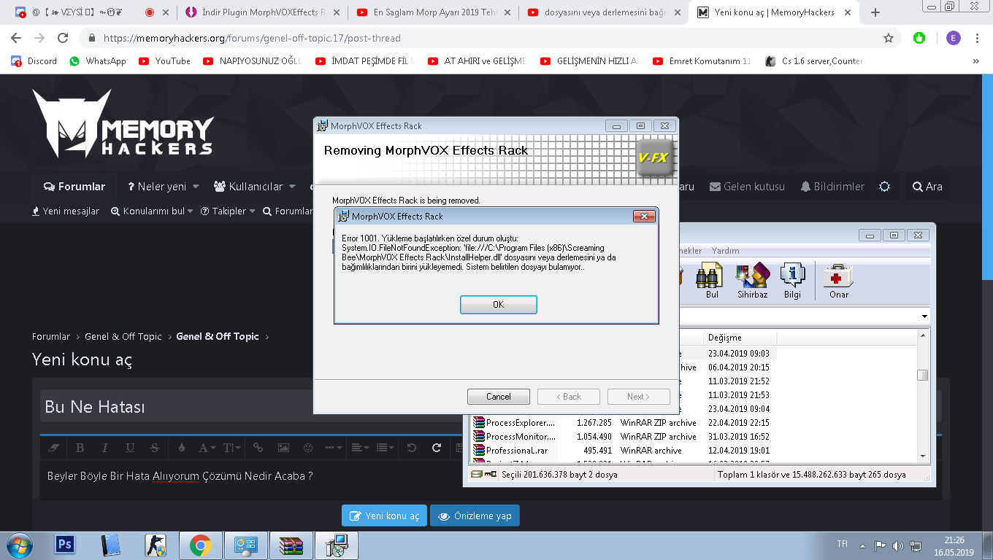Click the 'Önizleme yap' preview button
993x560 pixels.
coord(475,516)
